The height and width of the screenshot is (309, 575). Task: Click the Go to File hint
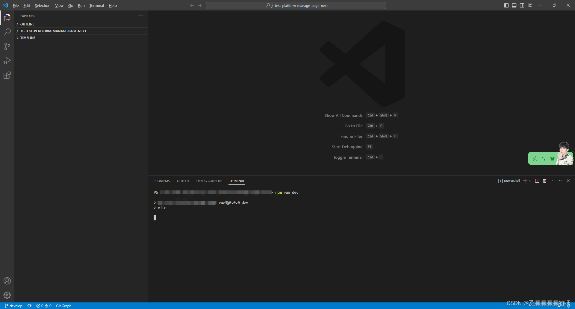[x=353, y=126]
